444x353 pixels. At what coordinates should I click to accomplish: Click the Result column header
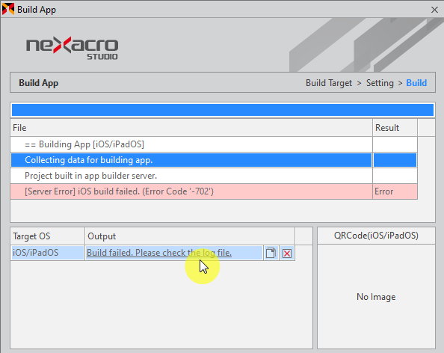tap(395, 128)
